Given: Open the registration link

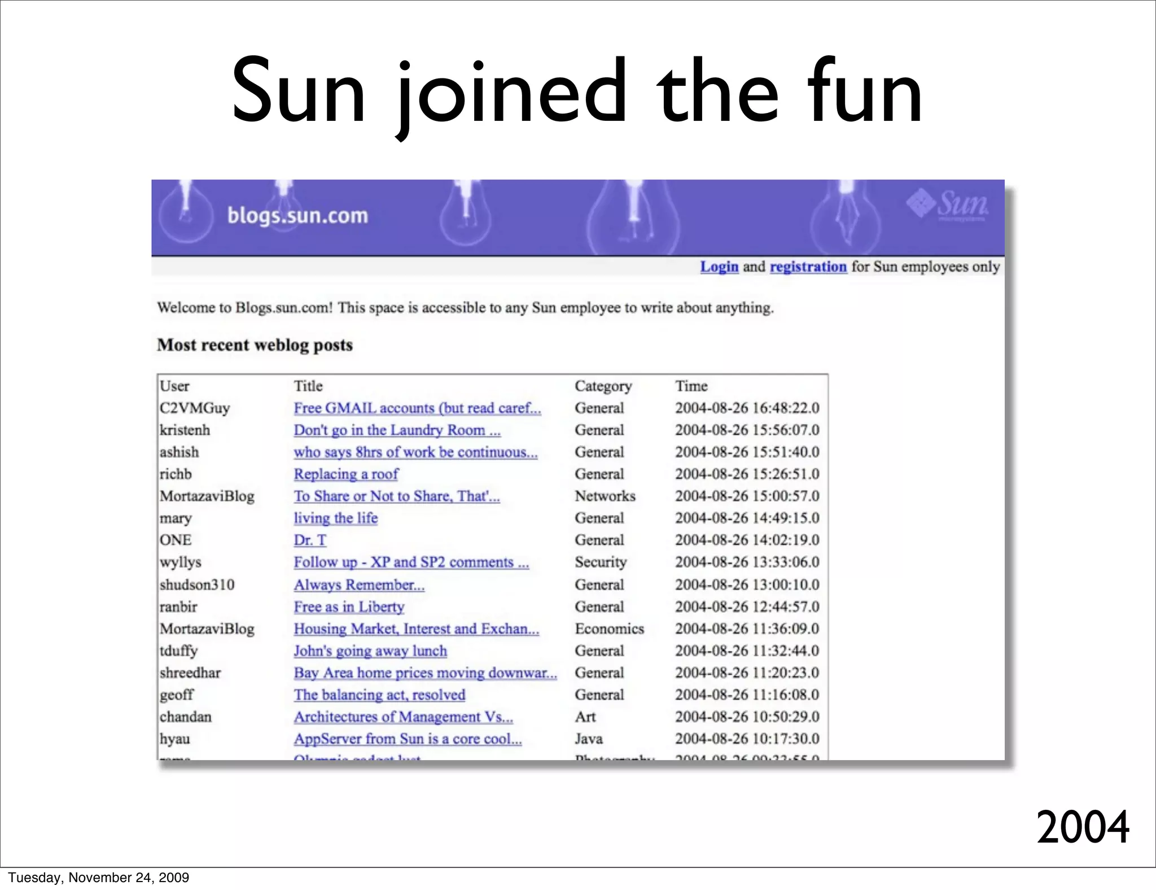Looking at the screenshot, I should 808,267.
